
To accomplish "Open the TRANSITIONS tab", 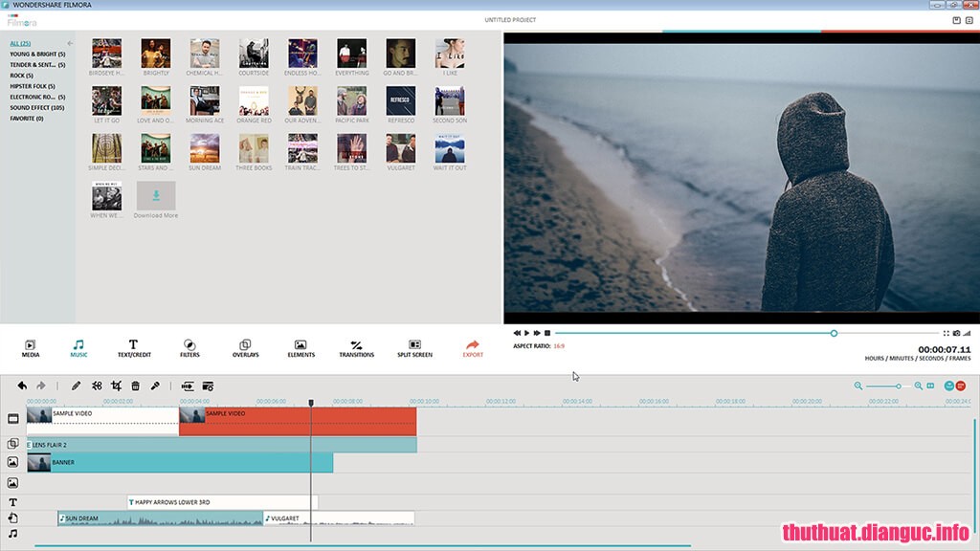I will tap(356, 346).
